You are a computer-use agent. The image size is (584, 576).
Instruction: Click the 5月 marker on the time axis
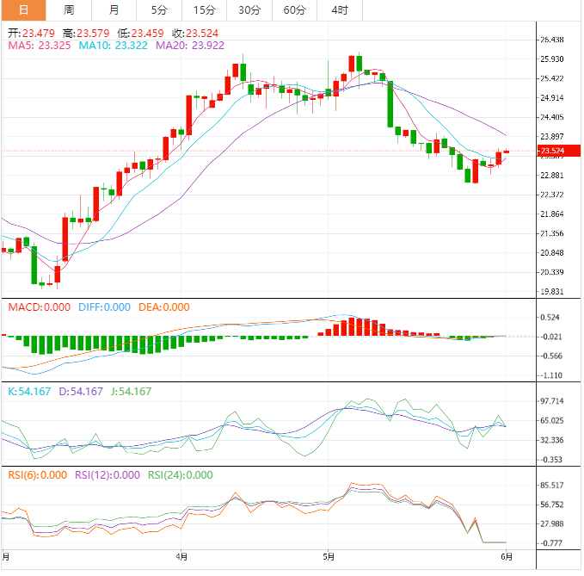(328, 557)
